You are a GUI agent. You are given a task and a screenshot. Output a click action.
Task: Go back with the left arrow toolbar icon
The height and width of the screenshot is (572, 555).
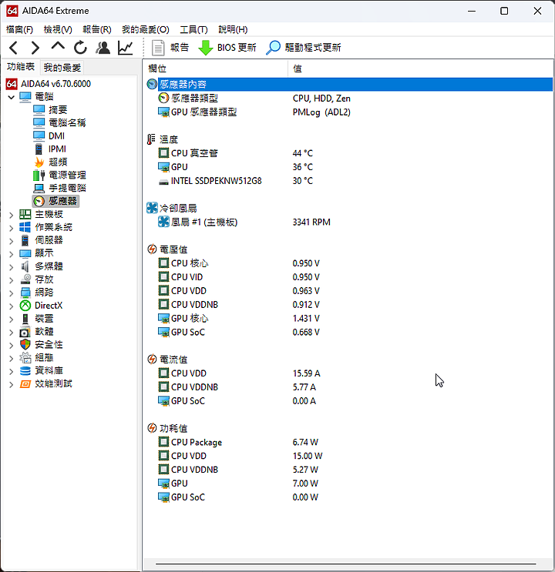click(14, 48)
